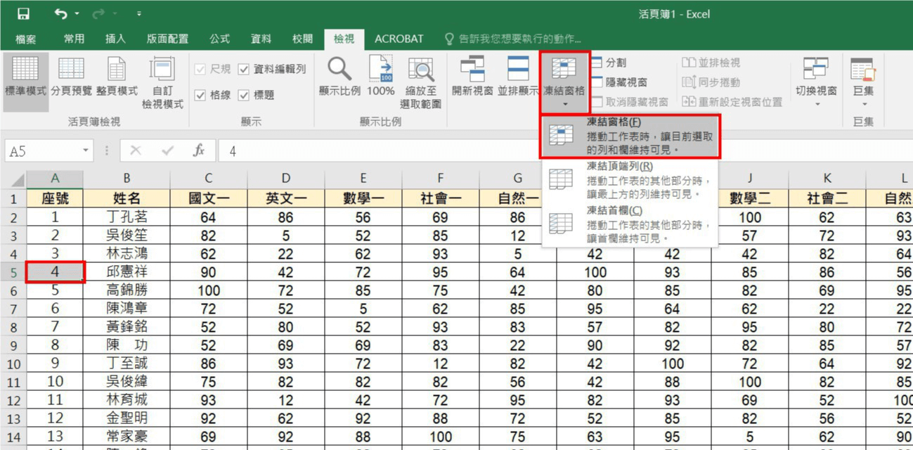This screenshot has height=450, width=913.
Task: Click the name cell 黃鋒銘
Action: (x=126, y=326)
